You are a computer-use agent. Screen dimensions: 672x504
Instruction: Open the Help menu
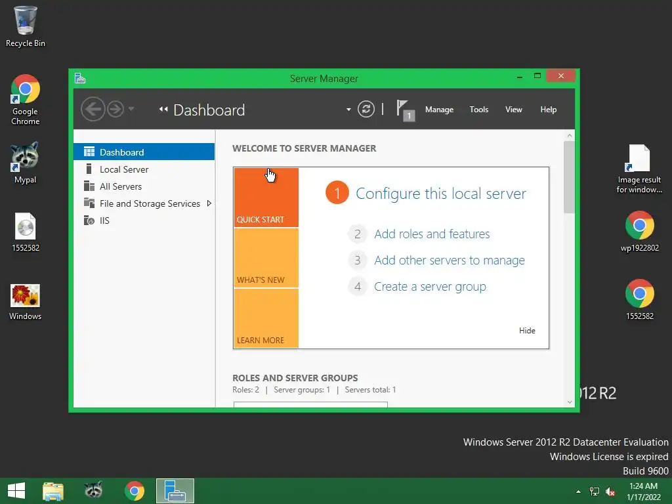point(548,110)
